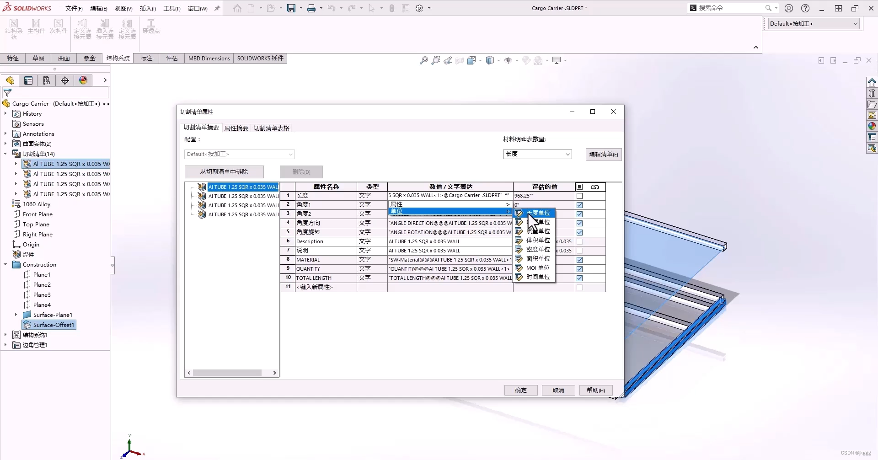
Task: Click the 从切割清单中排除 button
Action: [x=224, y=171]
